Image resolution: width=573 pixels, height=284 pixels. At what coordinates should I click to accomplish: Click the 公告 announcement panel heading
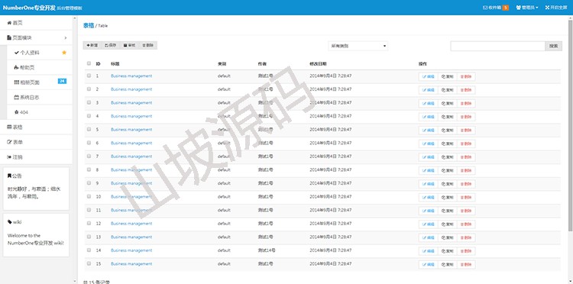tap(15, 176)
